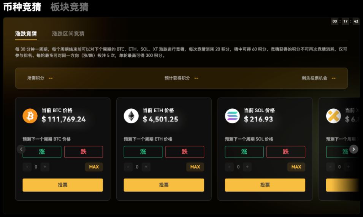
Task: Increase SOL vote count with plus
Action: (x=247, y=167)
